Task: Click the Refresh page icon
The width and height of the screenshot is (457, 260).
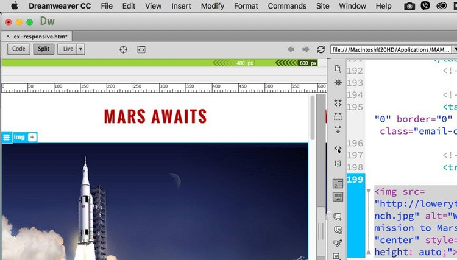Action: pos(321,49)
